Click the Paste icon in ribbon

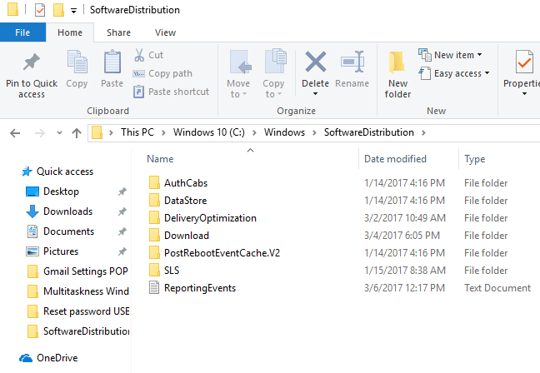(112, 63)
